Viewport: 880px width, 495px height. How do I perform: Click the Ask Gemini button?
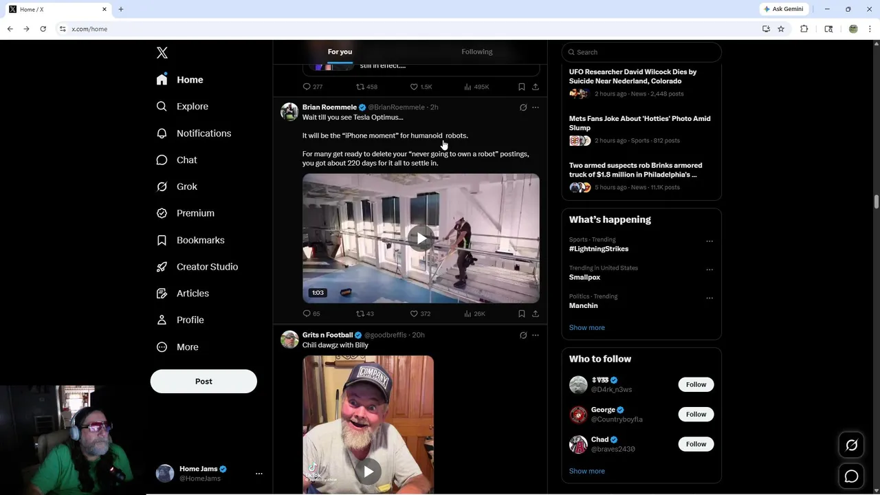[783, 9]
